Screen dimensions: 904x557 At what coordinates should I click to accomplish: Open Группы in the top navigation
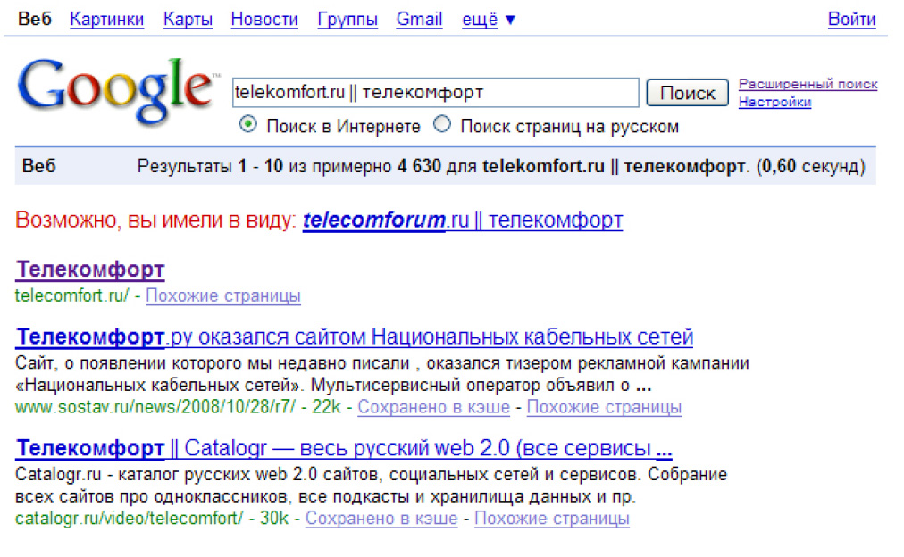(347, 19)
